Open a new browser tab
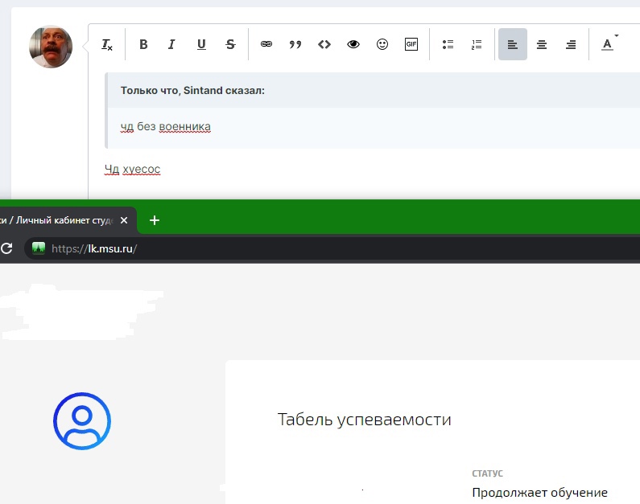640x504 pixels. click(155, 220)
